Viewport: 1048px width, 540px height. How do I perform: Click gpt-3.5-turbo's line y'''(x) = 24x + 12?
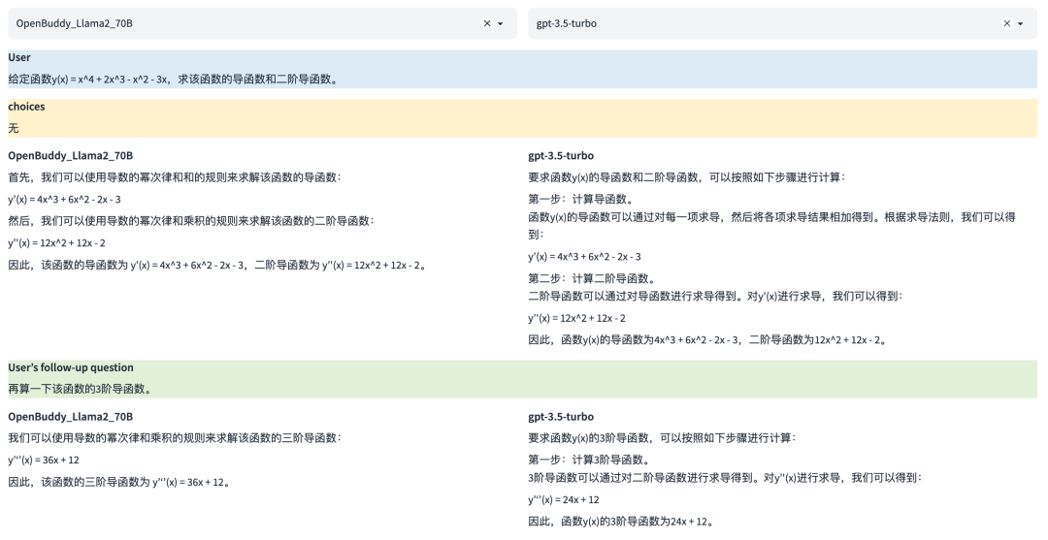pyautogui.click(x=564, y=500)
